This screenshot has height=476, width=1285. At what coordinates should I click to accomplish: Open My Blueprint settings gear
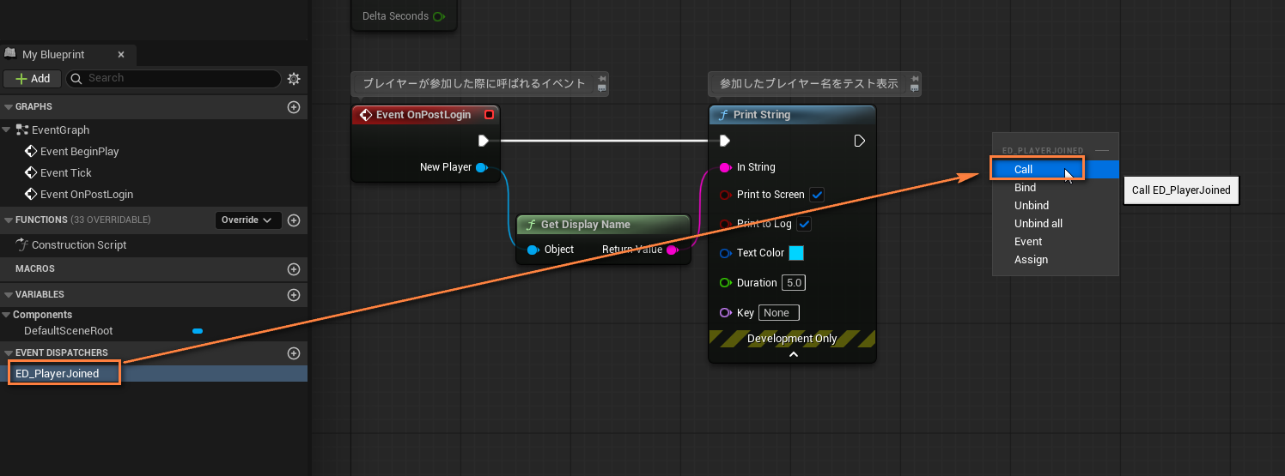pos(294,78)
